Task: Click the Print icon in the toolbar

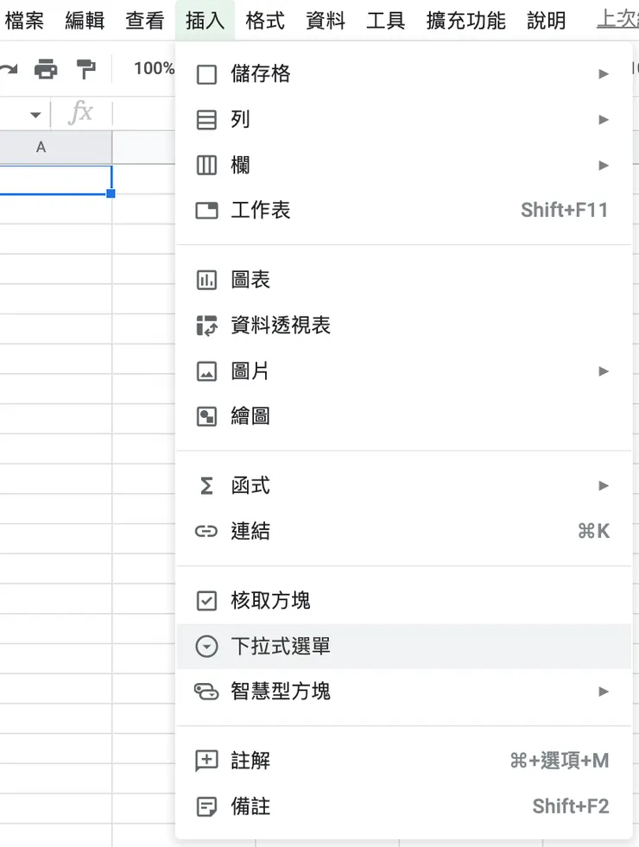Action: tap(46, 68)
